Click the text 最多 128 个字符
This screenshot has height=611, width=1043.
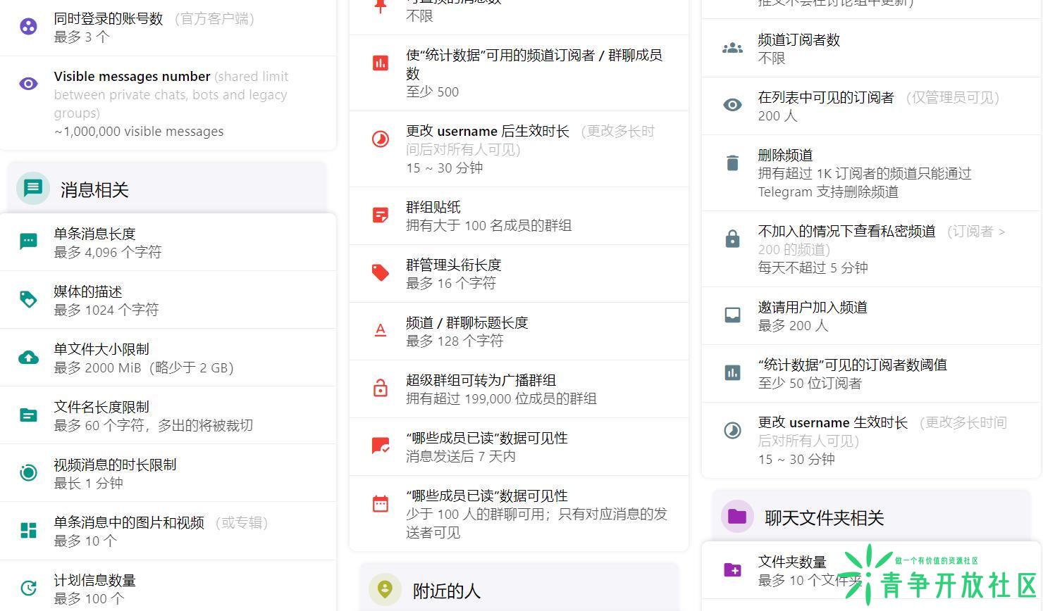(455, 341)
